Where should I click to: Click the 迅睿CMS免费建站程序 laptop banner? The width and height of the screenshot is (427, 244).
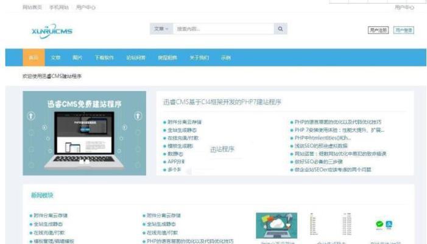click(x=85, y=134)
